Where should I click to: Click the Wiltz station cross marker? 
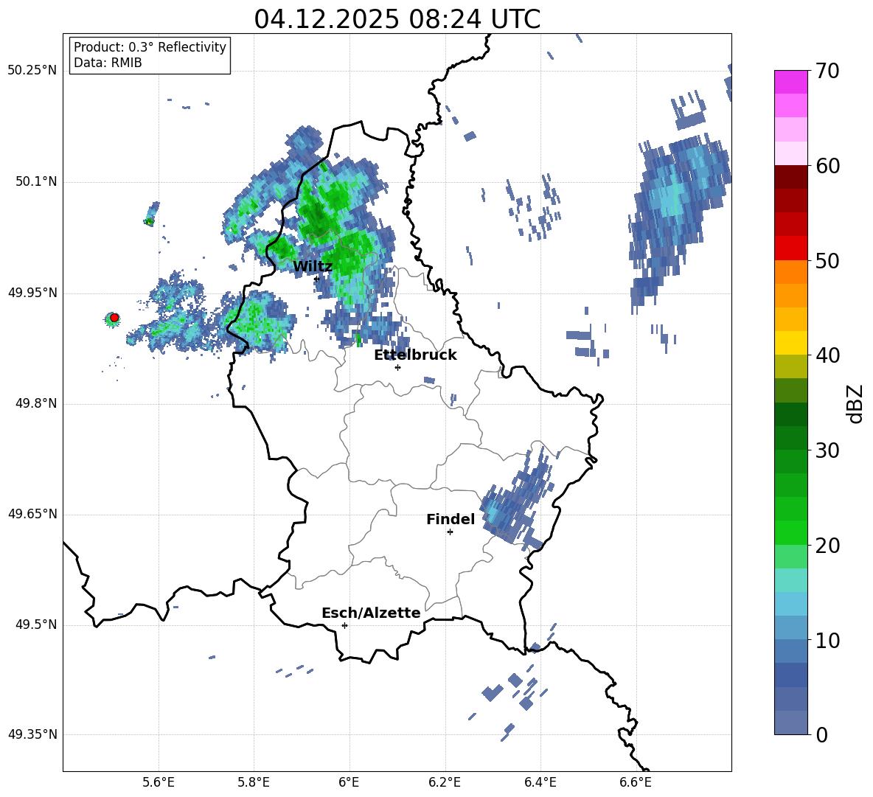[x=316, y=279]
